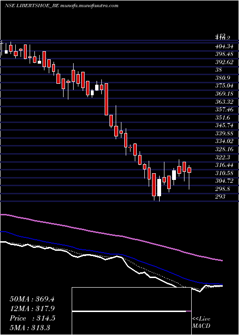Click the 345.74 price level label

pyautogui.click(x=224, y=125)
